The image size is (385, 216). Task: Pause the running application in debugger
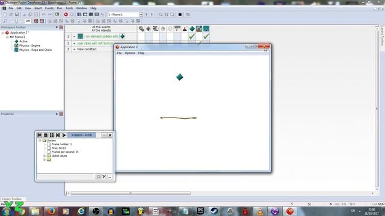tap(52, 135)
